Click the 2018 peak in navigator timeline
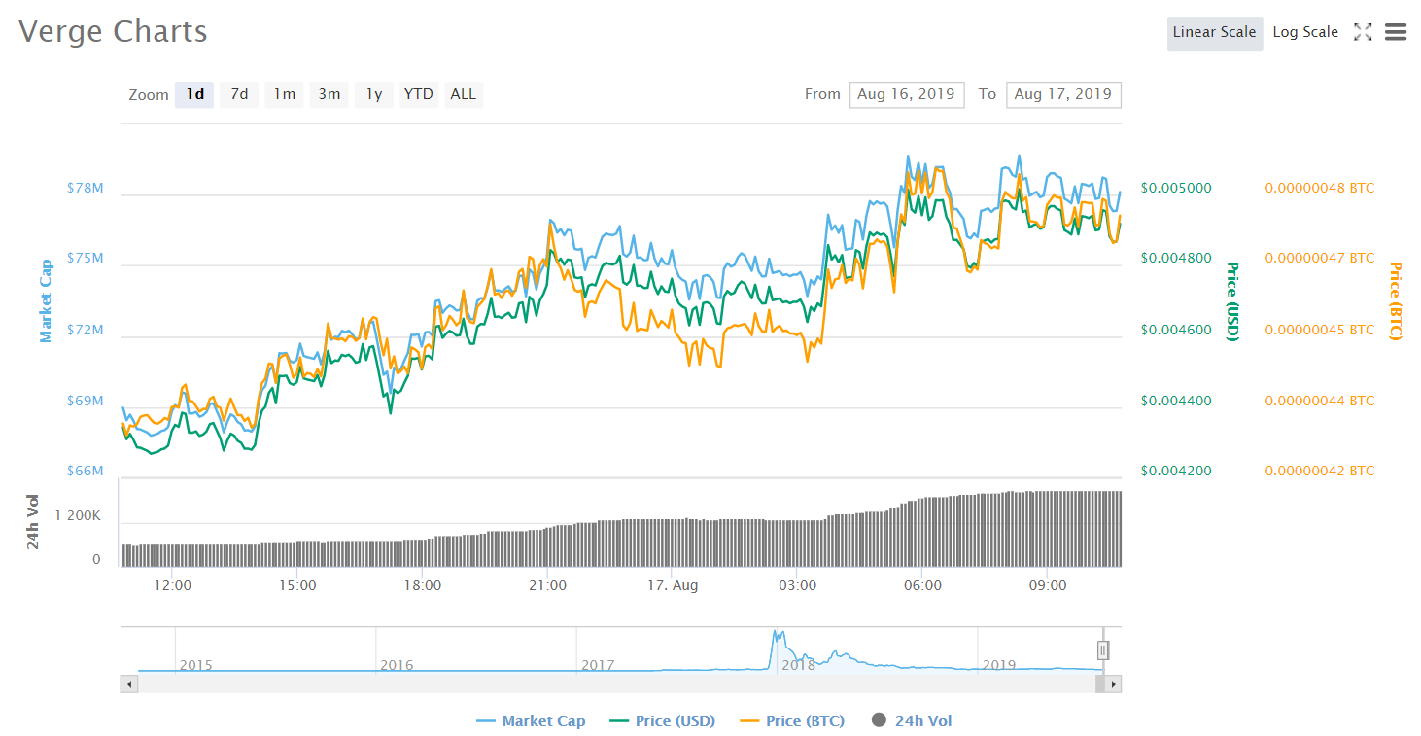This screenshot has width=1421, height=736. point(777,636)
